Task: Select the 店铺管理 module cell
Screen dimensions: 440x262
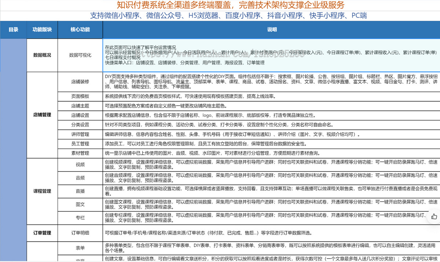Action: click(42, 115)
